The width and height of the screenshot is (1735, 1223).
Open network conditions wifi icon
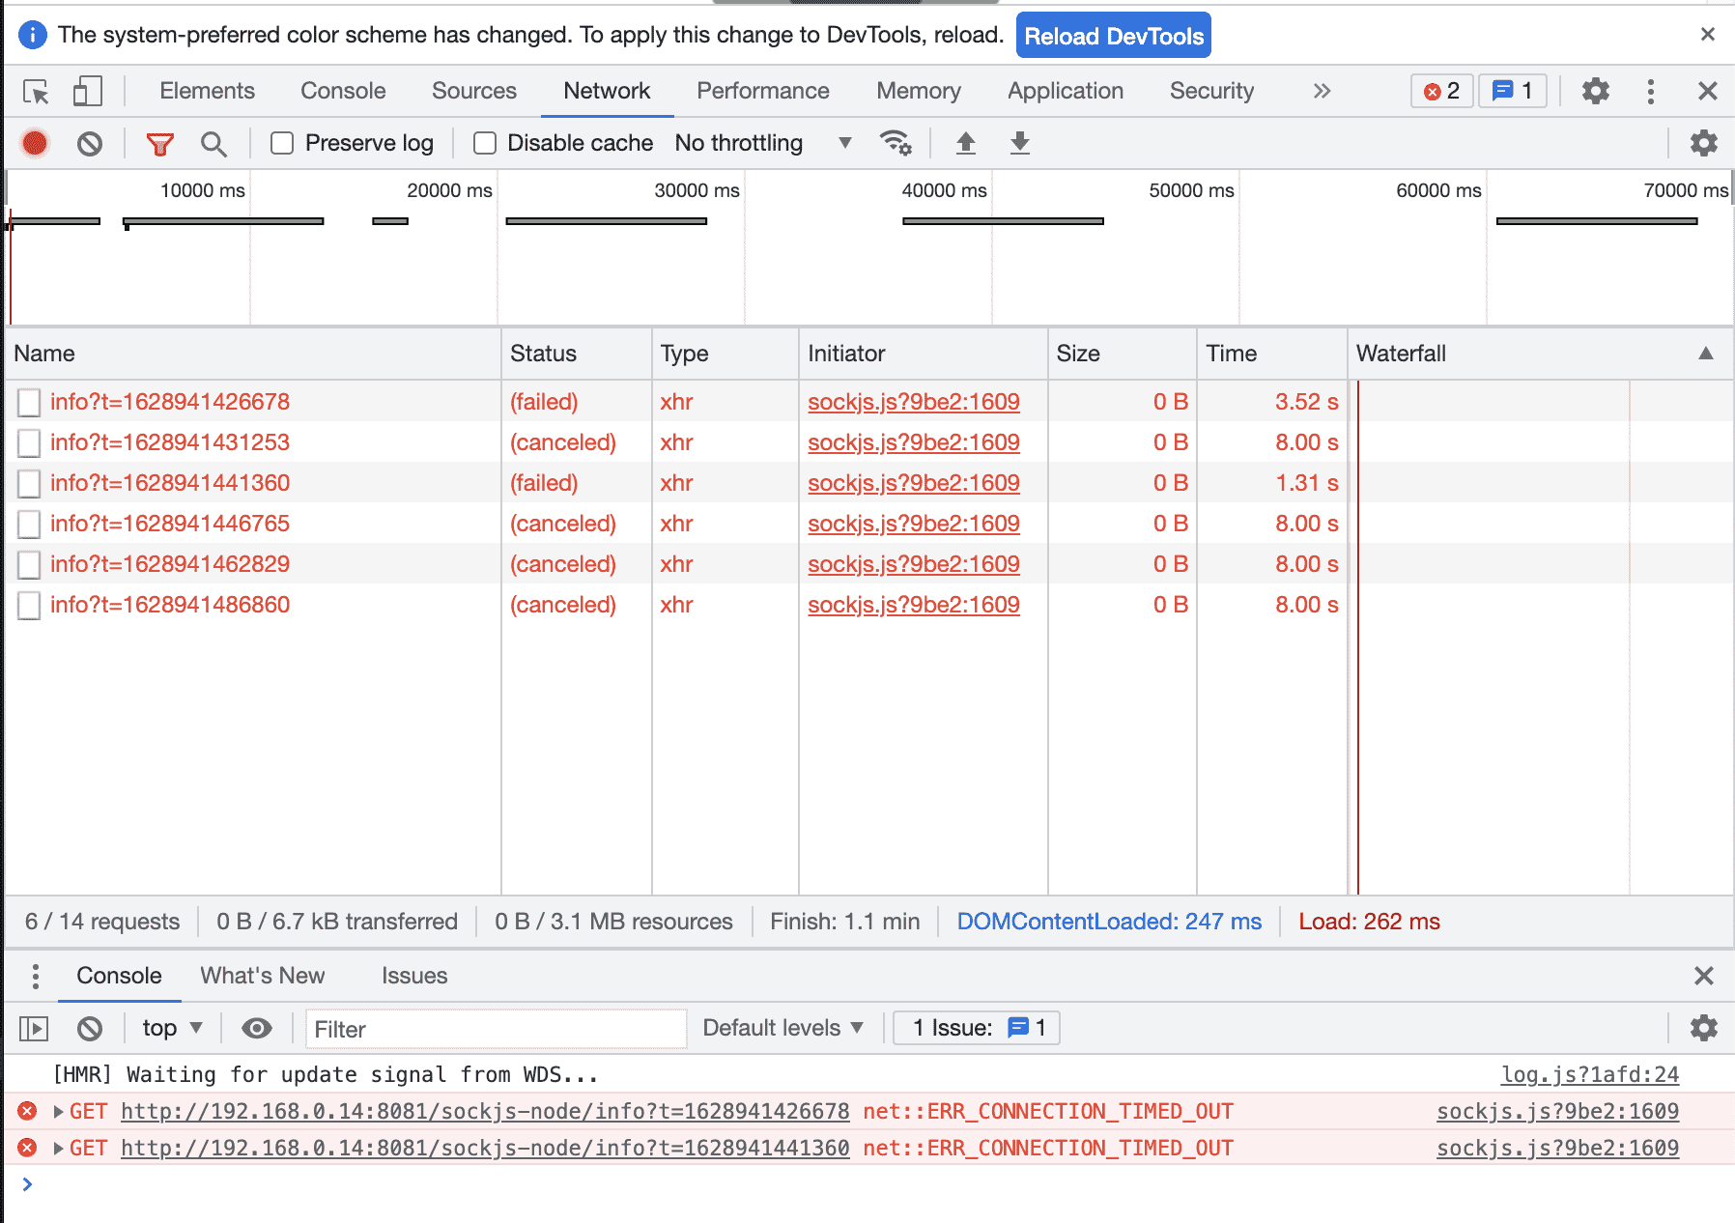pyautogui.click(x=896, y=143)
